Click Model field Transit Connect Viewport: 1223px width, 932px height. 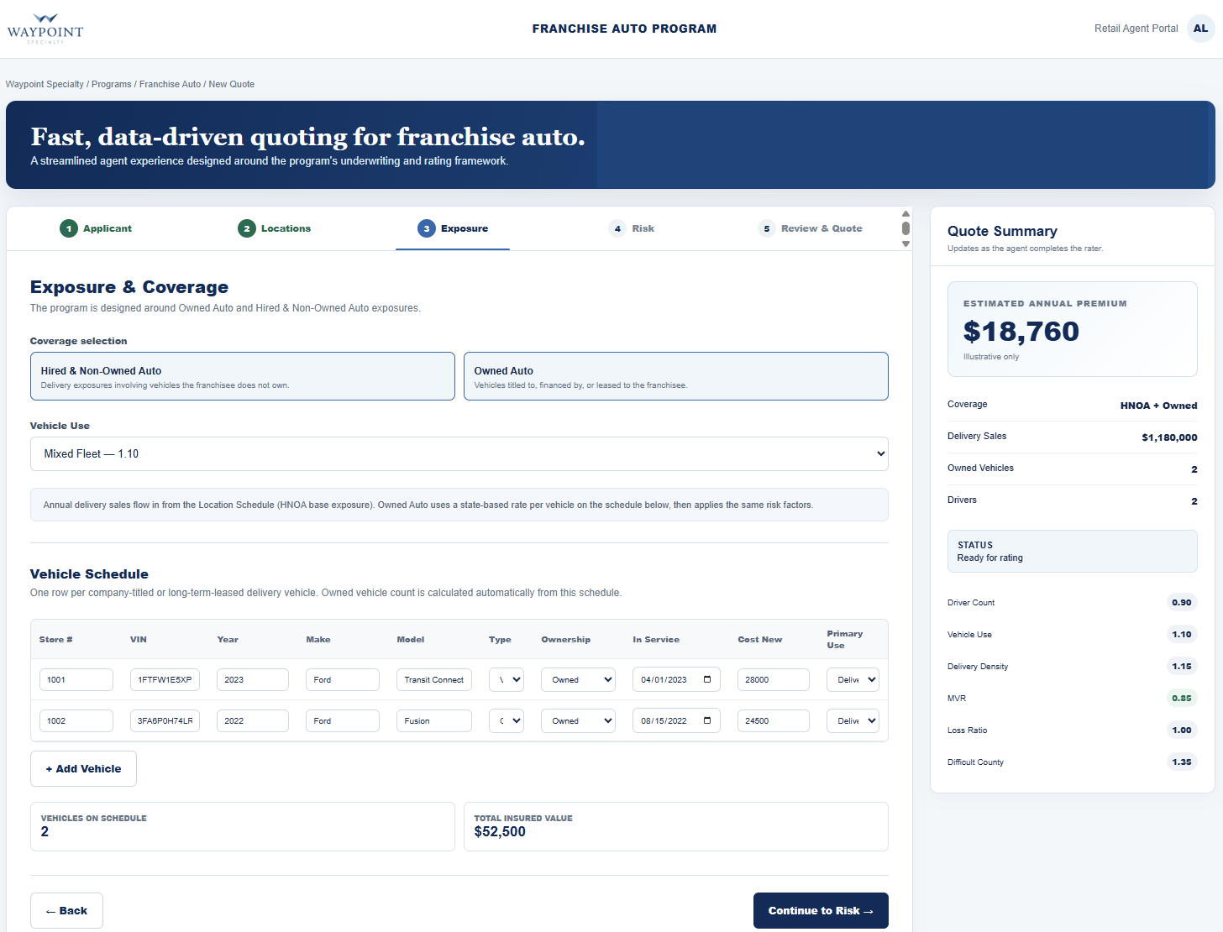coord(434,679)
